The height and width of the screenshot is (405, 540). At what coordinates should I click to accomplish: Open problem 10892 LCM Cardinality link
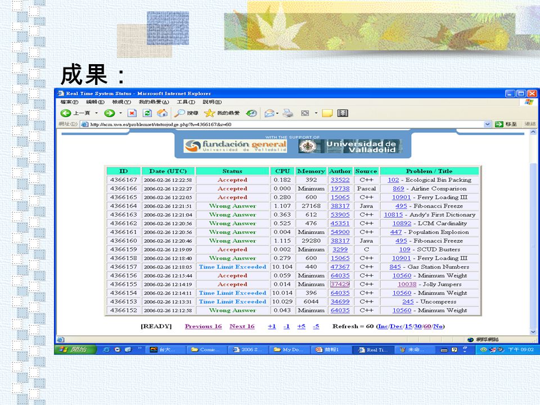402,223
